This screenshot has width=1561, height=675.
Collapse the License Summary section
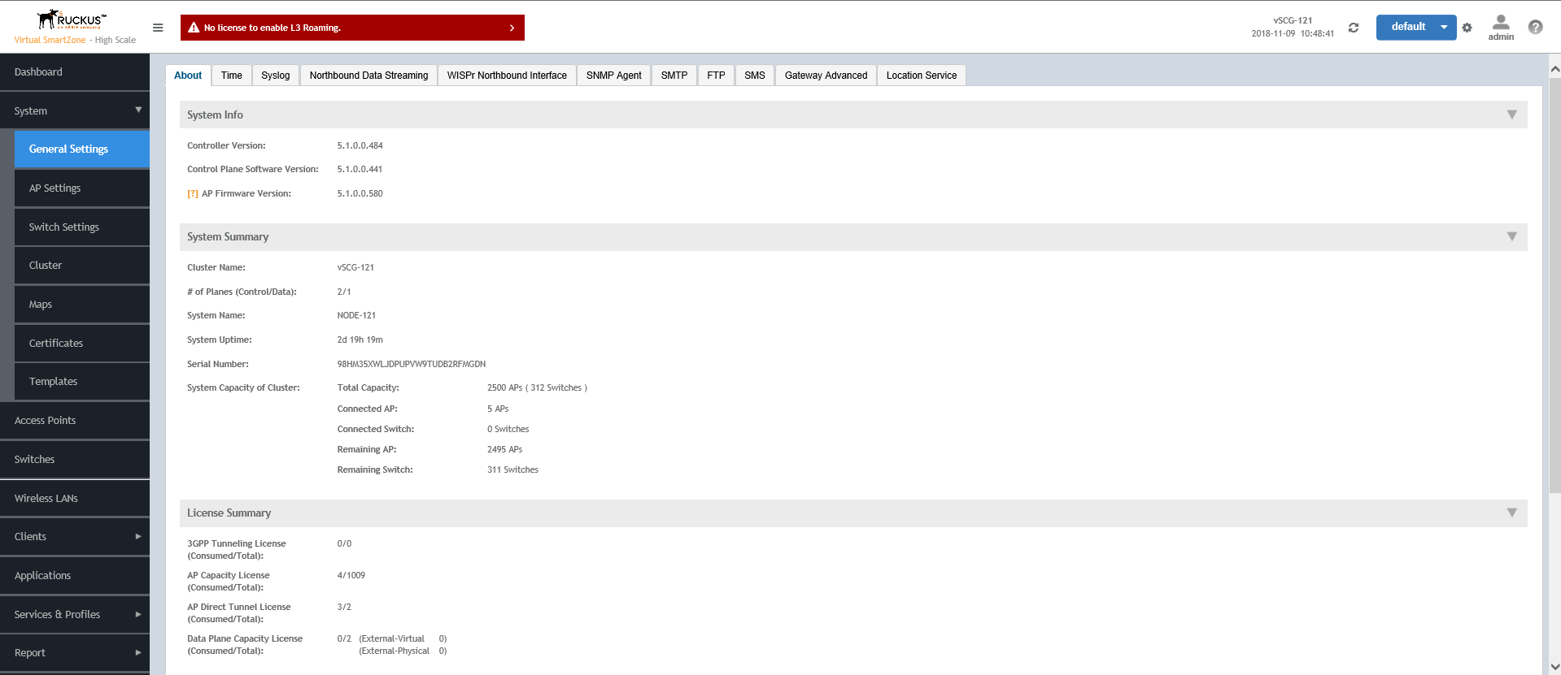pyautogui.click(x=1511, y=513)
